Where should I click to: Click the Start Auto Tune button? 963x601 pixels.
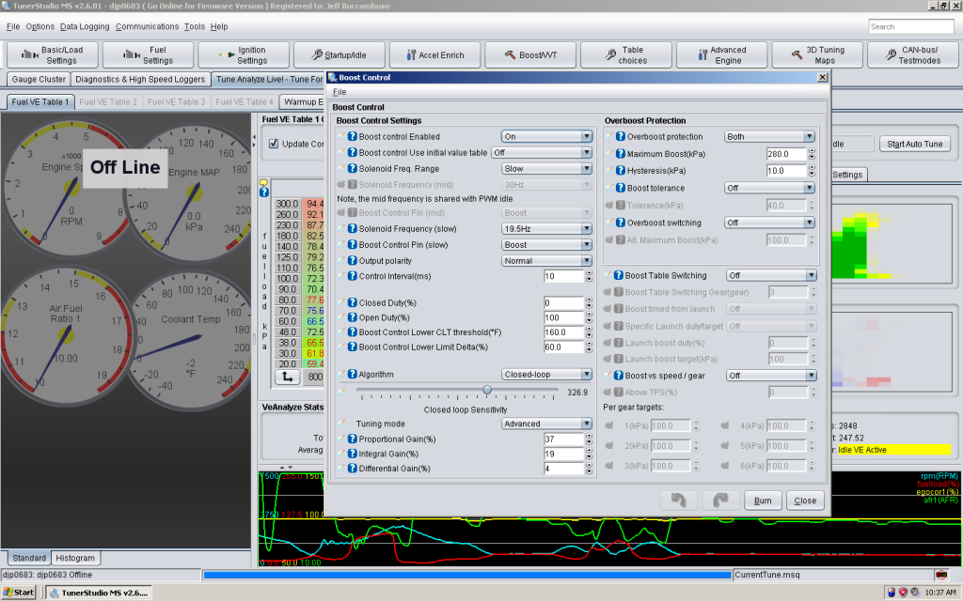(914, 144)
